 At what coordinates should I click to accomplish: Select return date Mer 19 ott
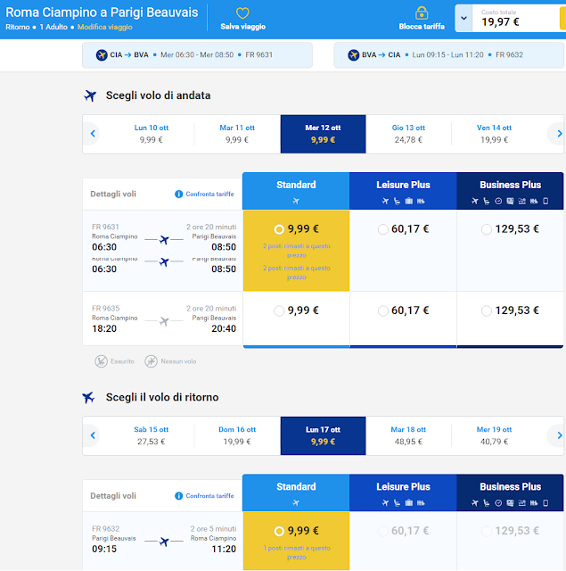494,435
